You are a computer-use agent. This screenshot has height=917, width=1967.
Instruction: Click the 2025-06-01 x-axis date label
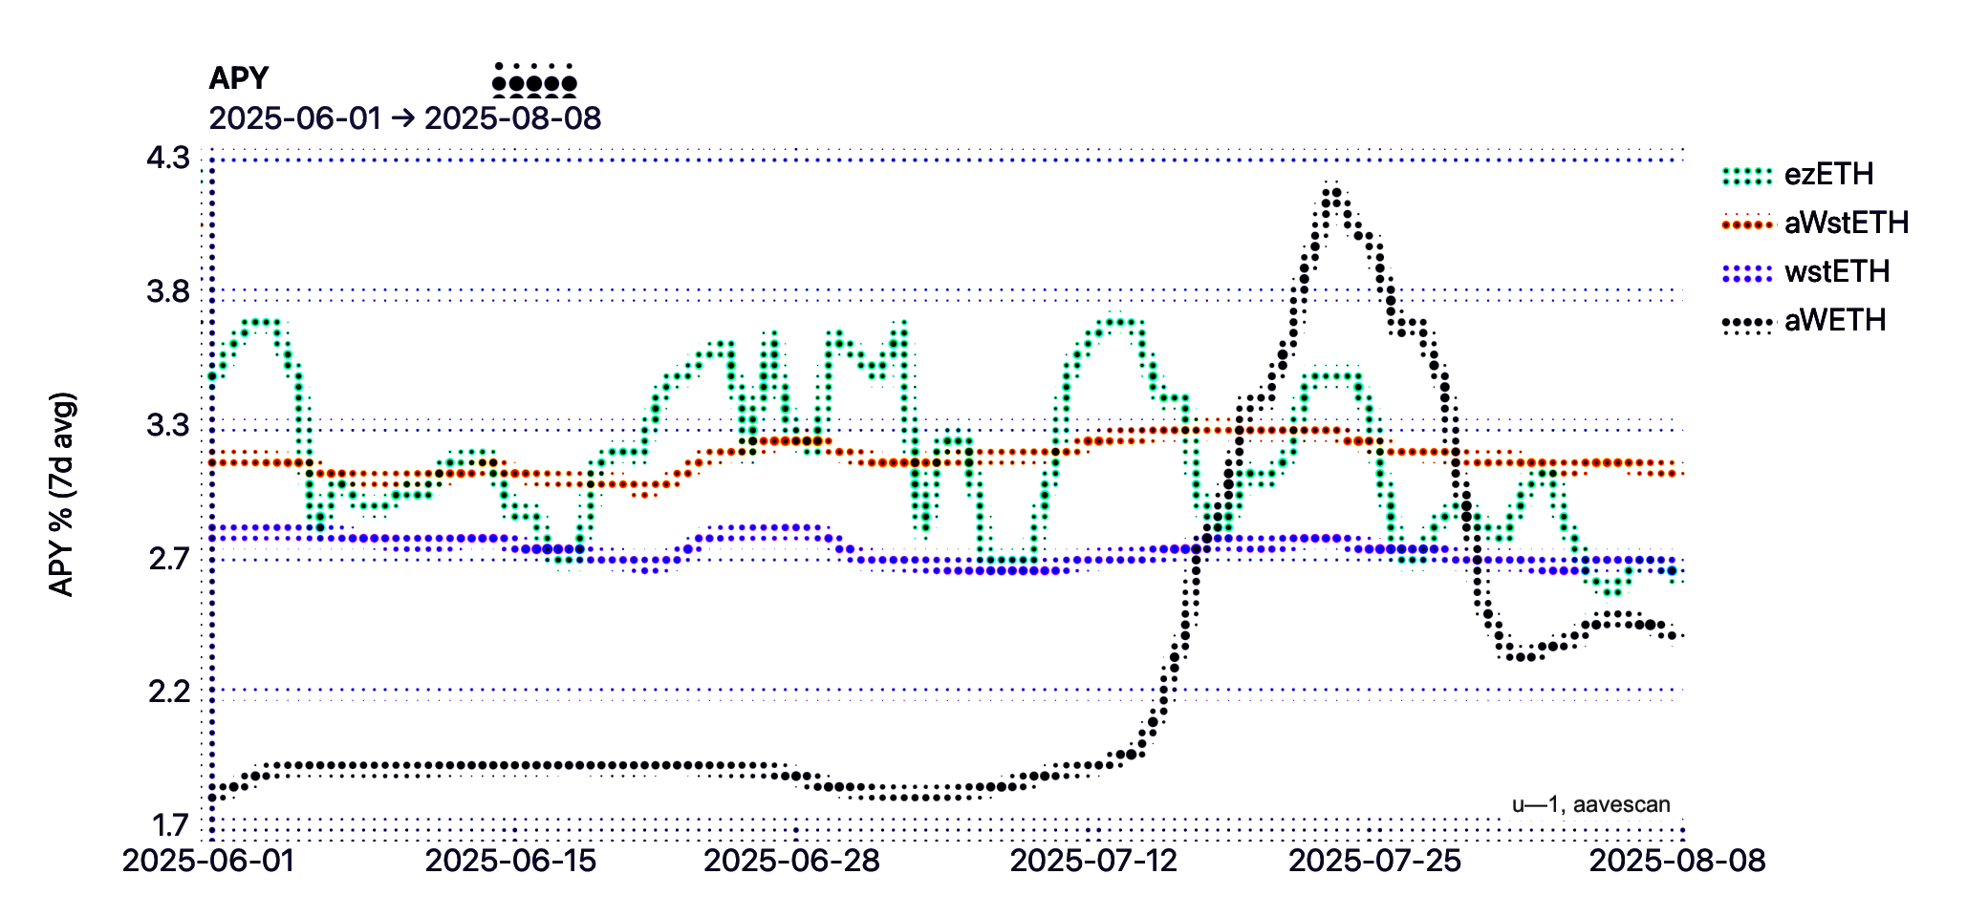pyautogui.click(x=208, y=861)
